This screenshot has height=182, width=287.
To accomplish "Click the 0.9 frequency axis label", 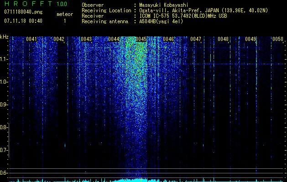I will pos(3,105).
